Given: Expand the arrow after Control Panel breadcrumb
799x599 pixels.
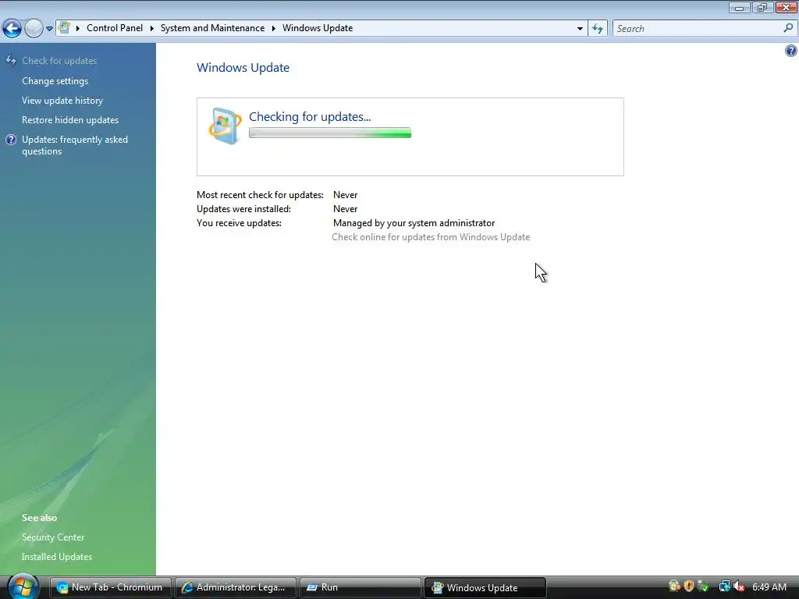Looking at the screenshot, I should [x=152, y=28].
